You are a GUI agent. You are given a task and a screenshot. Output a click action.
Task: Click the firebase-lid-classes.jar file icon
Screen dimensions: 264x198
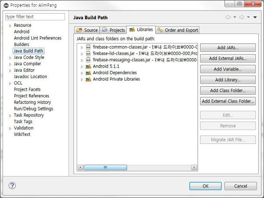88,53
